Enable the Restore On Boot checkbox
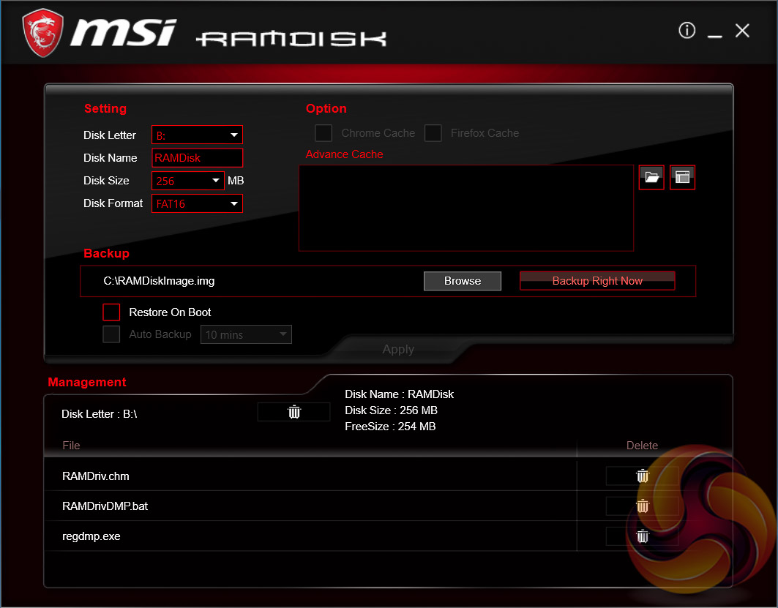The width and height of the screenshot is (778, 608). pyautogui.click(x=111, y=312)
